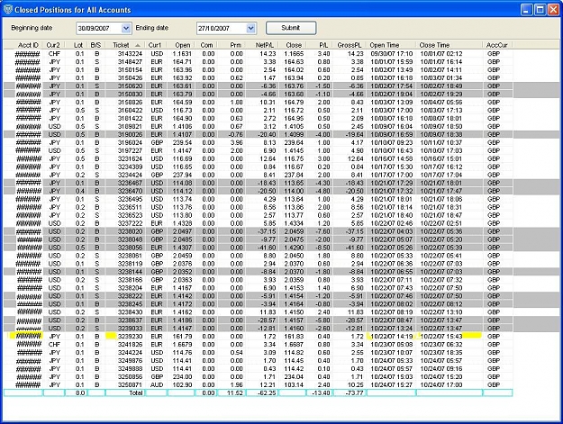Sort by the Close Time column header
The width and height of the screenshot is (563, 424).
point(434,45)
